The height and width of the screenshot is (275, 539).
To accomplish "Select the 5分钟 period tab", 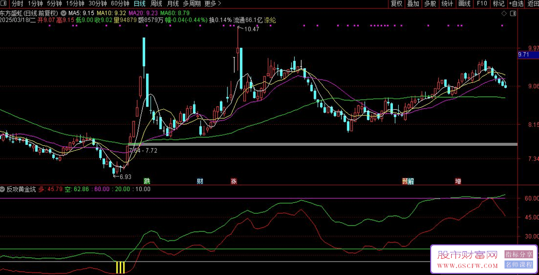I will (54, 4).
